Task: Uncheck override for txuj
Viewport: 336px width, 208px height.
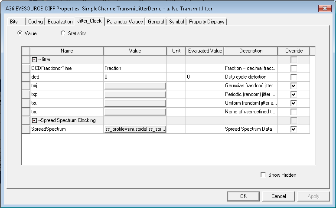Action: tap(294, 103)
